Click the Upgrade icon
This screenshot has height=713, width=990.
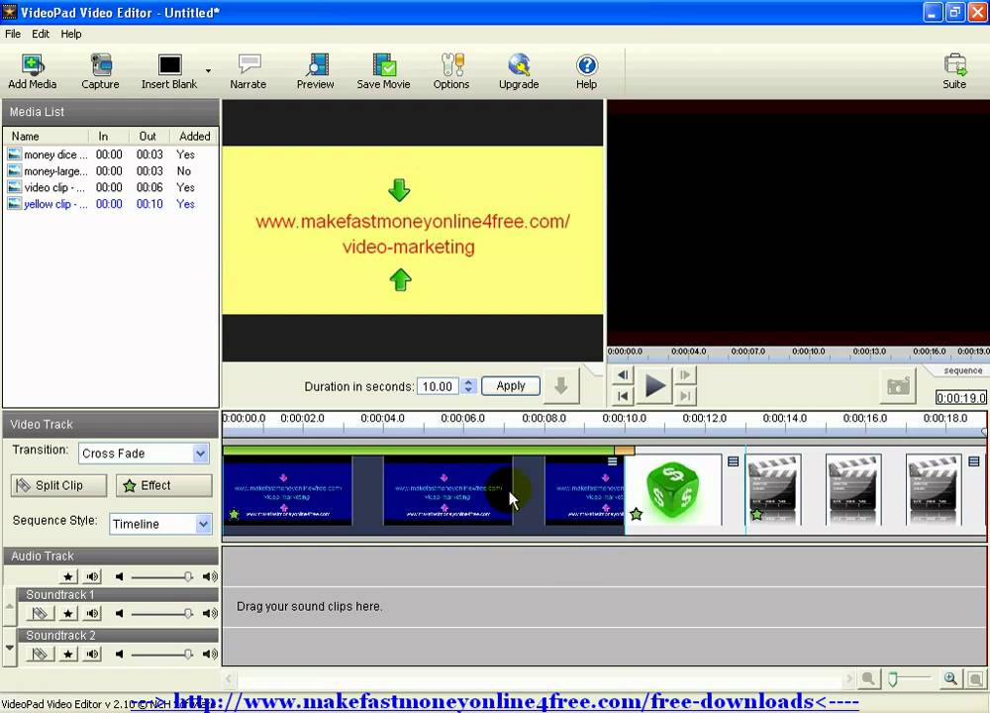519,70
